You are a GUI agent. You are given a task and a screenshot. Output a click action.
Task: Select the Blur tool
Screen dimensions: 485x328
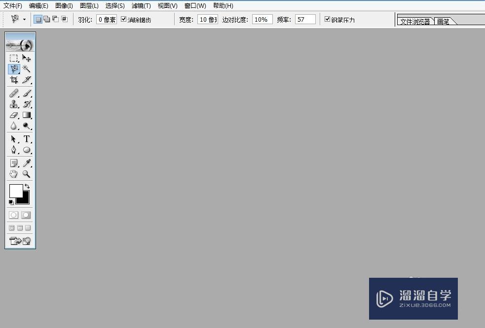click(x=14, y=126)
